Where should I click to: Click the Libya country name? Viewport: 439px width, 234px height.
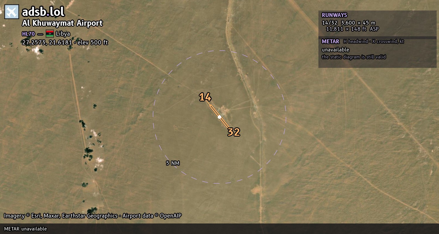63,34
